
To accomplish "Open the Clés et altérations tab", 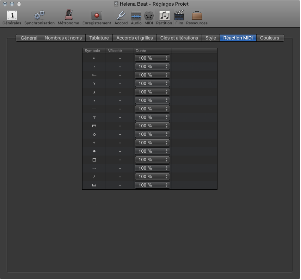I will (179, 38).
